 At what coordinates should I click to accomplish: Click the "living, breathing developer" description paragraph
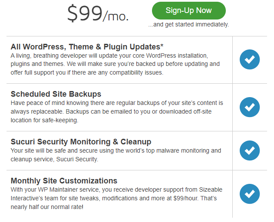[115, 64]
